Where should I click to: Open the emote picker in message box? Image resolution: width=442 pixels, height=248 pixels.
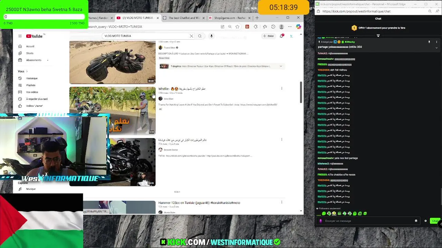(416, 221)
